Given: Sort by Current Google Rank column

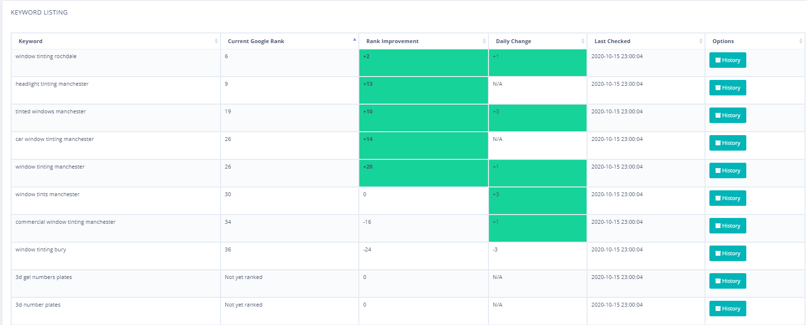Looking at the screenshot, I should [289, 41].
